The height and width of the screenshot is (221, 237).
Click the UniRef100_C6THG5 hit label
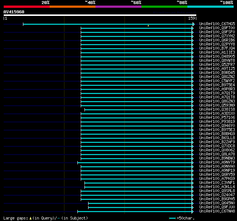(217, 24)
